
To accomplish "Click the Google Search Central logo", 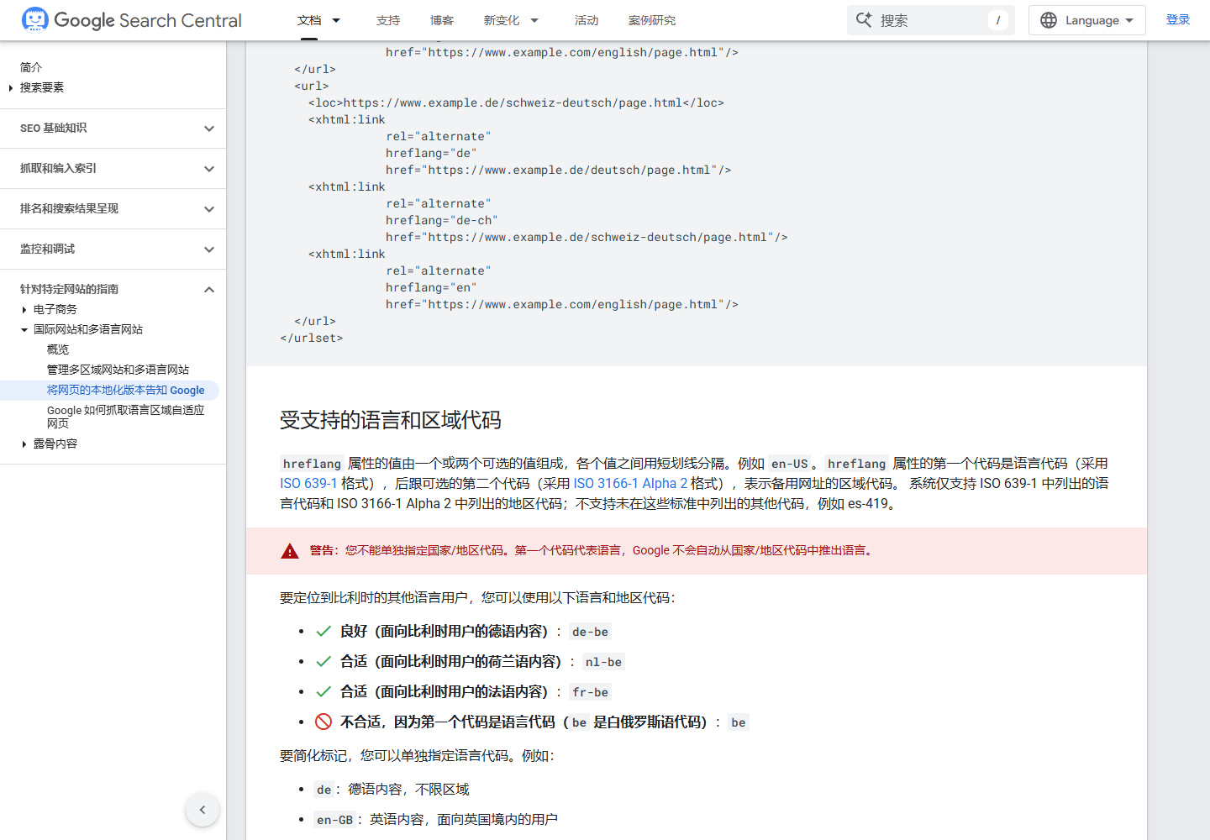I will point(131,20).
